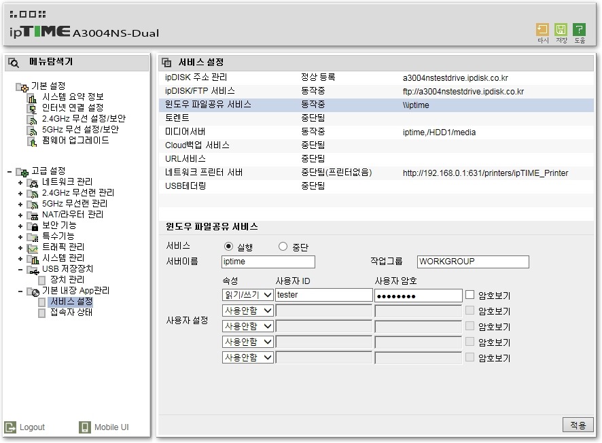
Task: Click the 5GHz 무선랜 관리 icon
Action: tap(33, 205)
